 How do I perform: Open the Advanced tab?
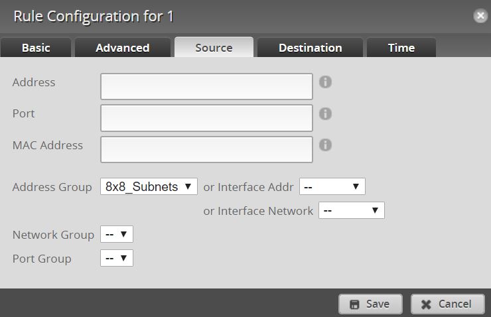click(122, 48)
